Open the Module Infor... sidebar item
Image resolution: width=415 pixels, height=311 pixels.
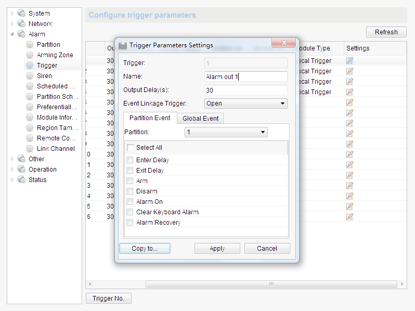(57, 117)
